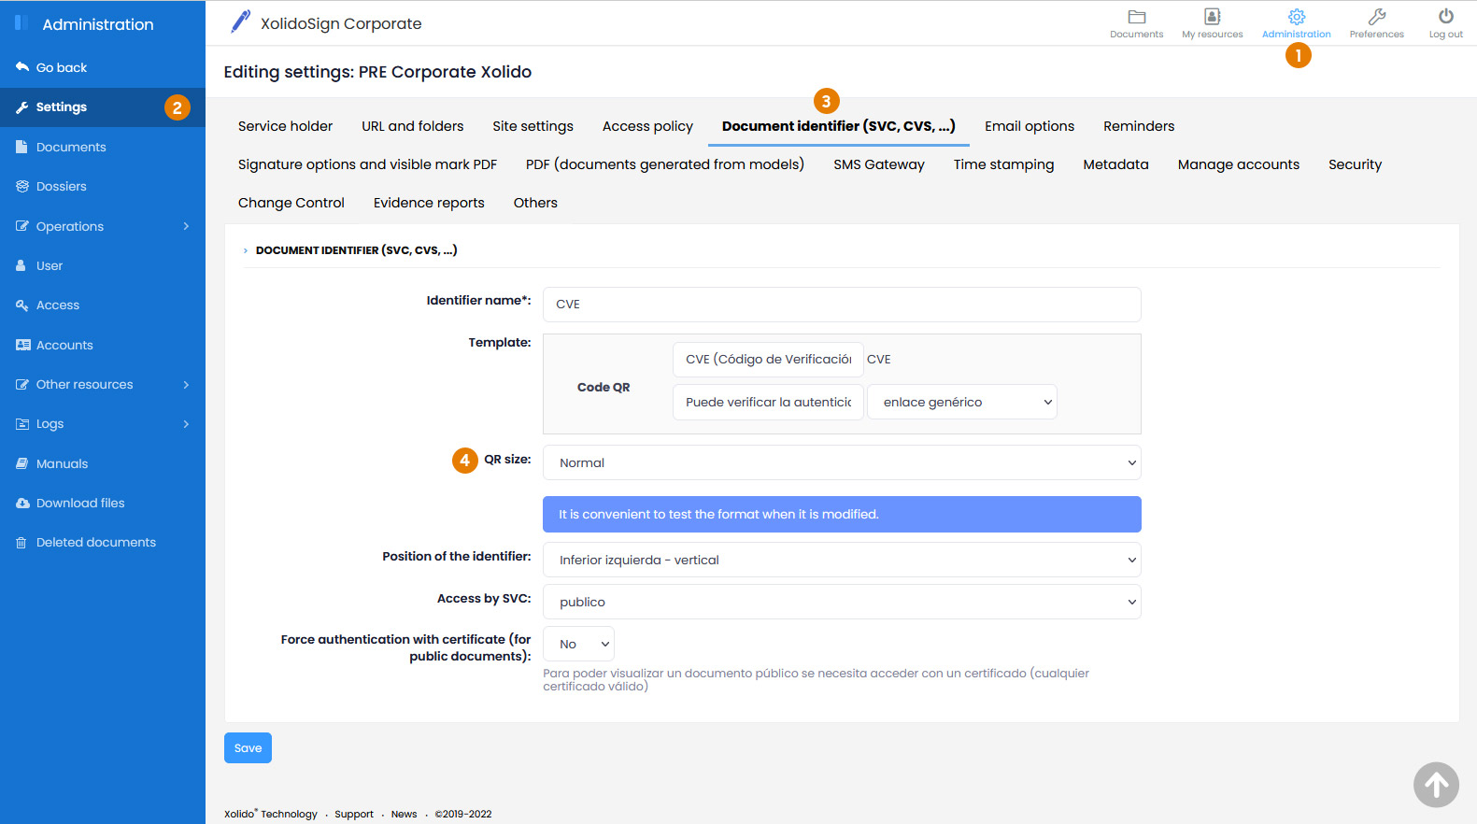
Task: Click the Identifier name input field
Action: tap(842, 305)
